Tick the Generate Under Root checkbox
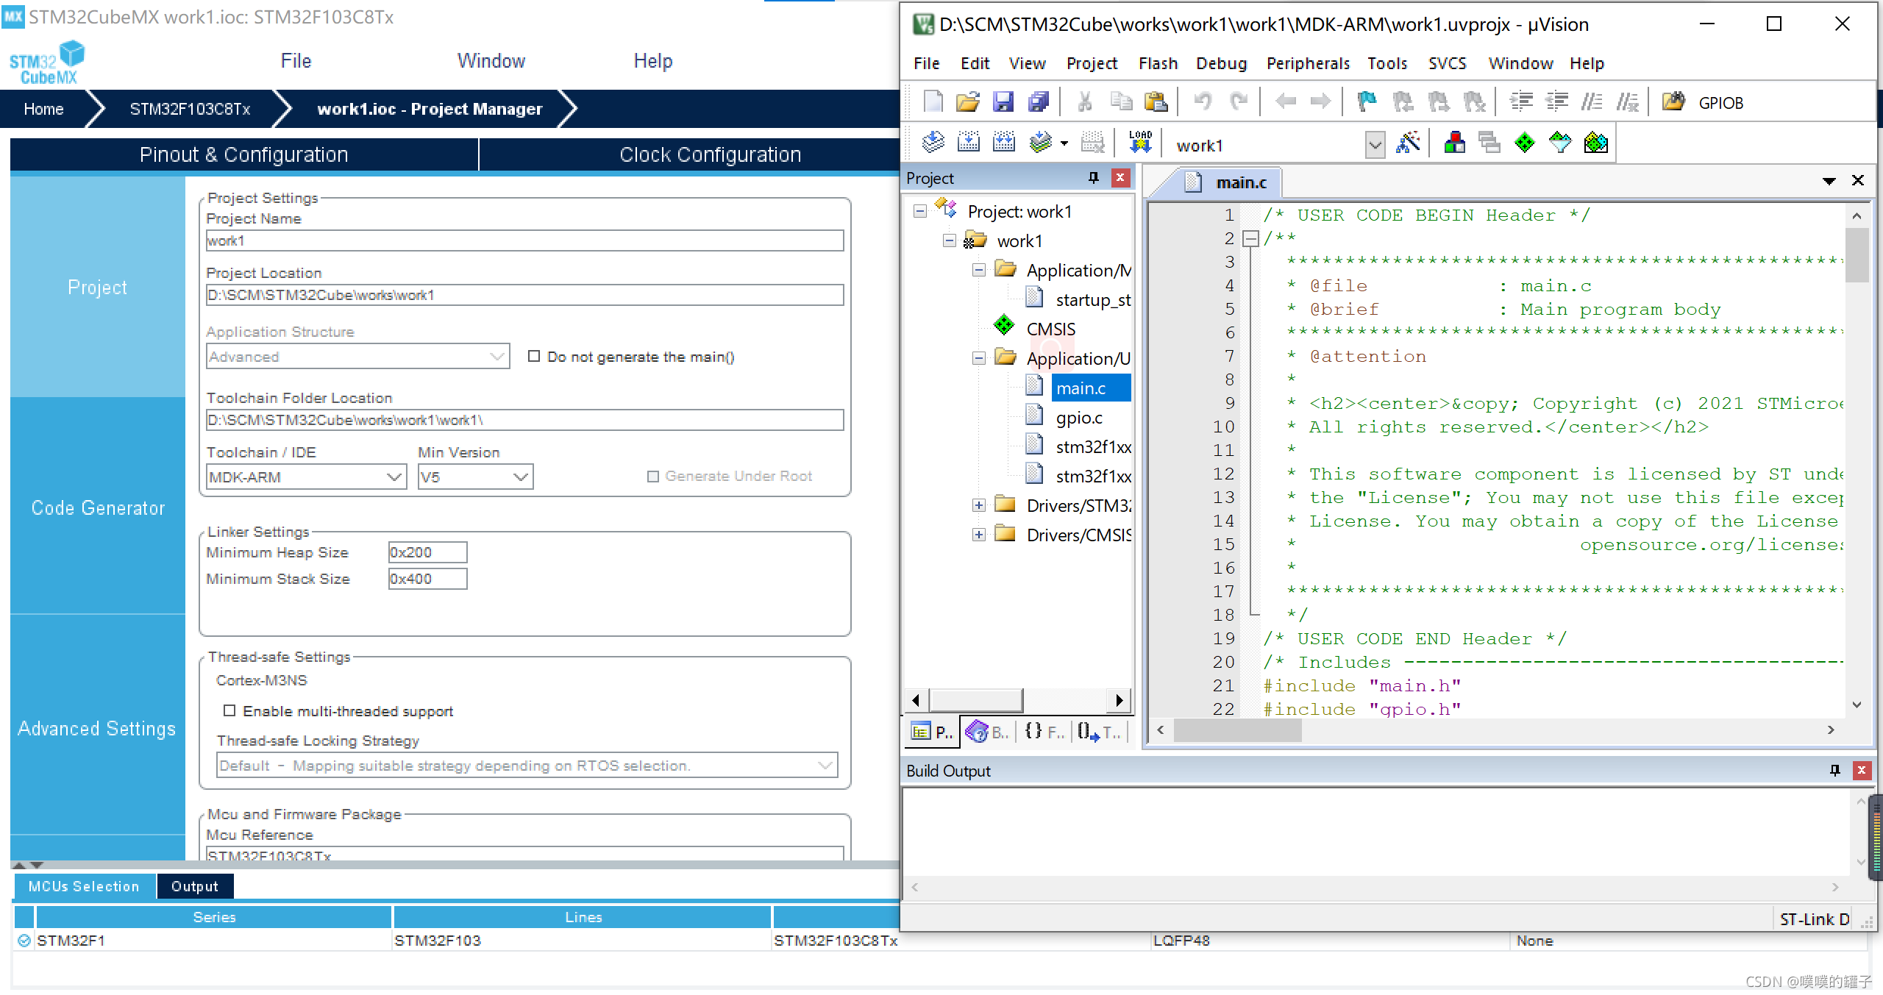Viewport: 1883px width, 995px height. 652,477
